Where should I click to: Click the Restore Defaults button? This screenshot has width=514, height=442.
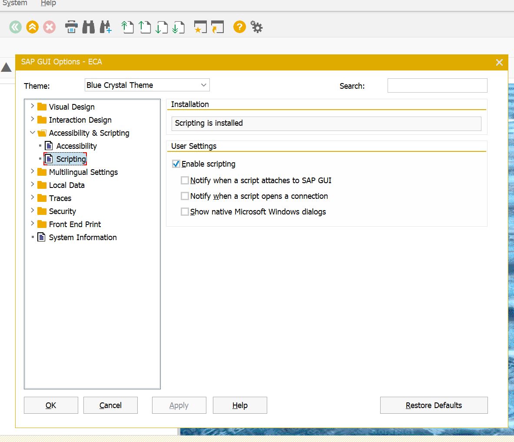[x=433, y=405]
